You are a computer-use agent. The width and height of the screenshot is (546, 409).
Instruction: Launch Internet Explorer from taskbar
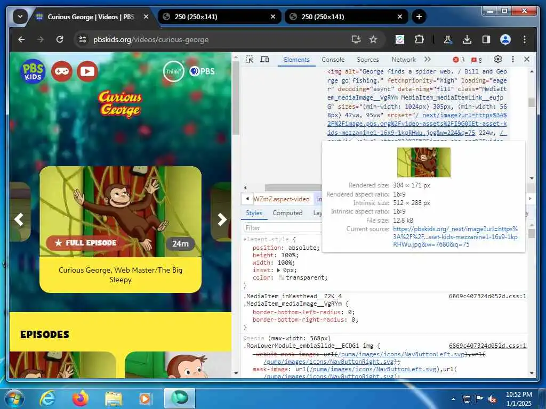(x=47, y=398)
